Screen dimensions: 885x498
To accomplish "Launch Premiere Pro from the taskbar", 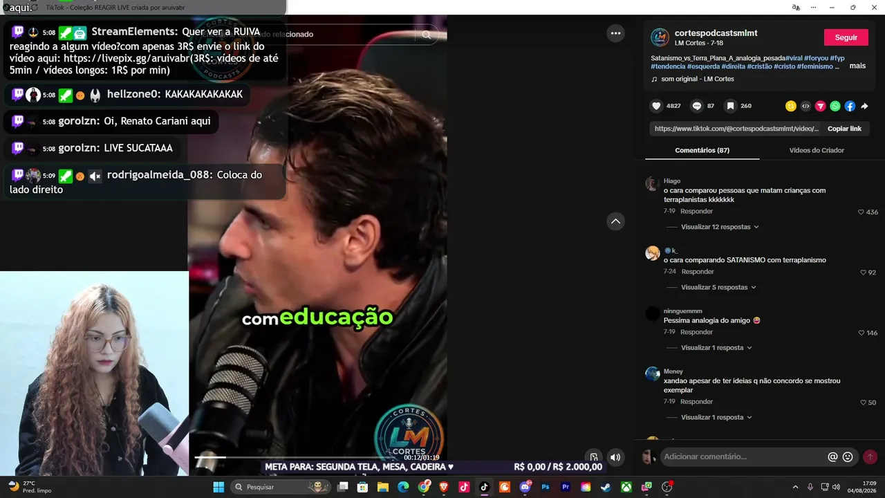I will (566, 487).
